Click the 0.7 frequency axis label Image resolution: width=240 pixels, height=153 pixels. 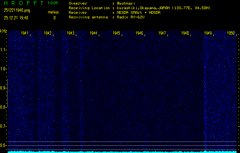pos(3,126)
